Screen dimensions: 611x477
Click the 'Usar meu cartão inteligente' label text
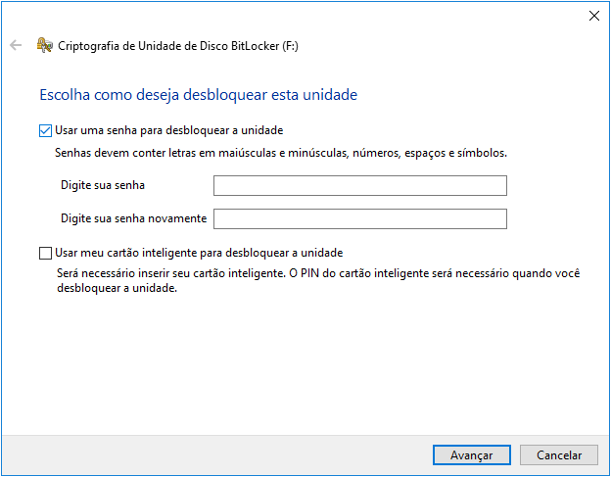198,253
